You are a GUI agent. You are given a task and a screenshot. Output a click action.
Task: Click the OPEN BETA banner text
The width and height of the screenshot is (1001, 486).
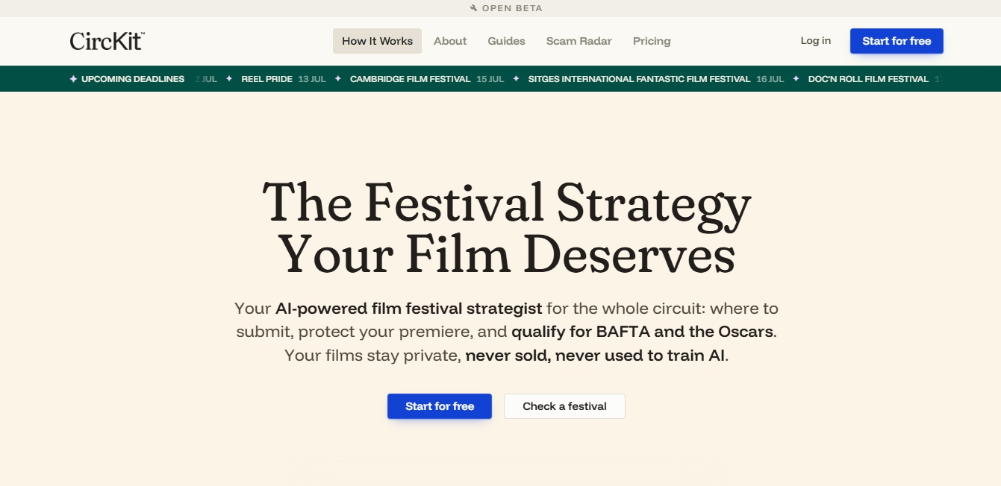[x=512, y=8]
